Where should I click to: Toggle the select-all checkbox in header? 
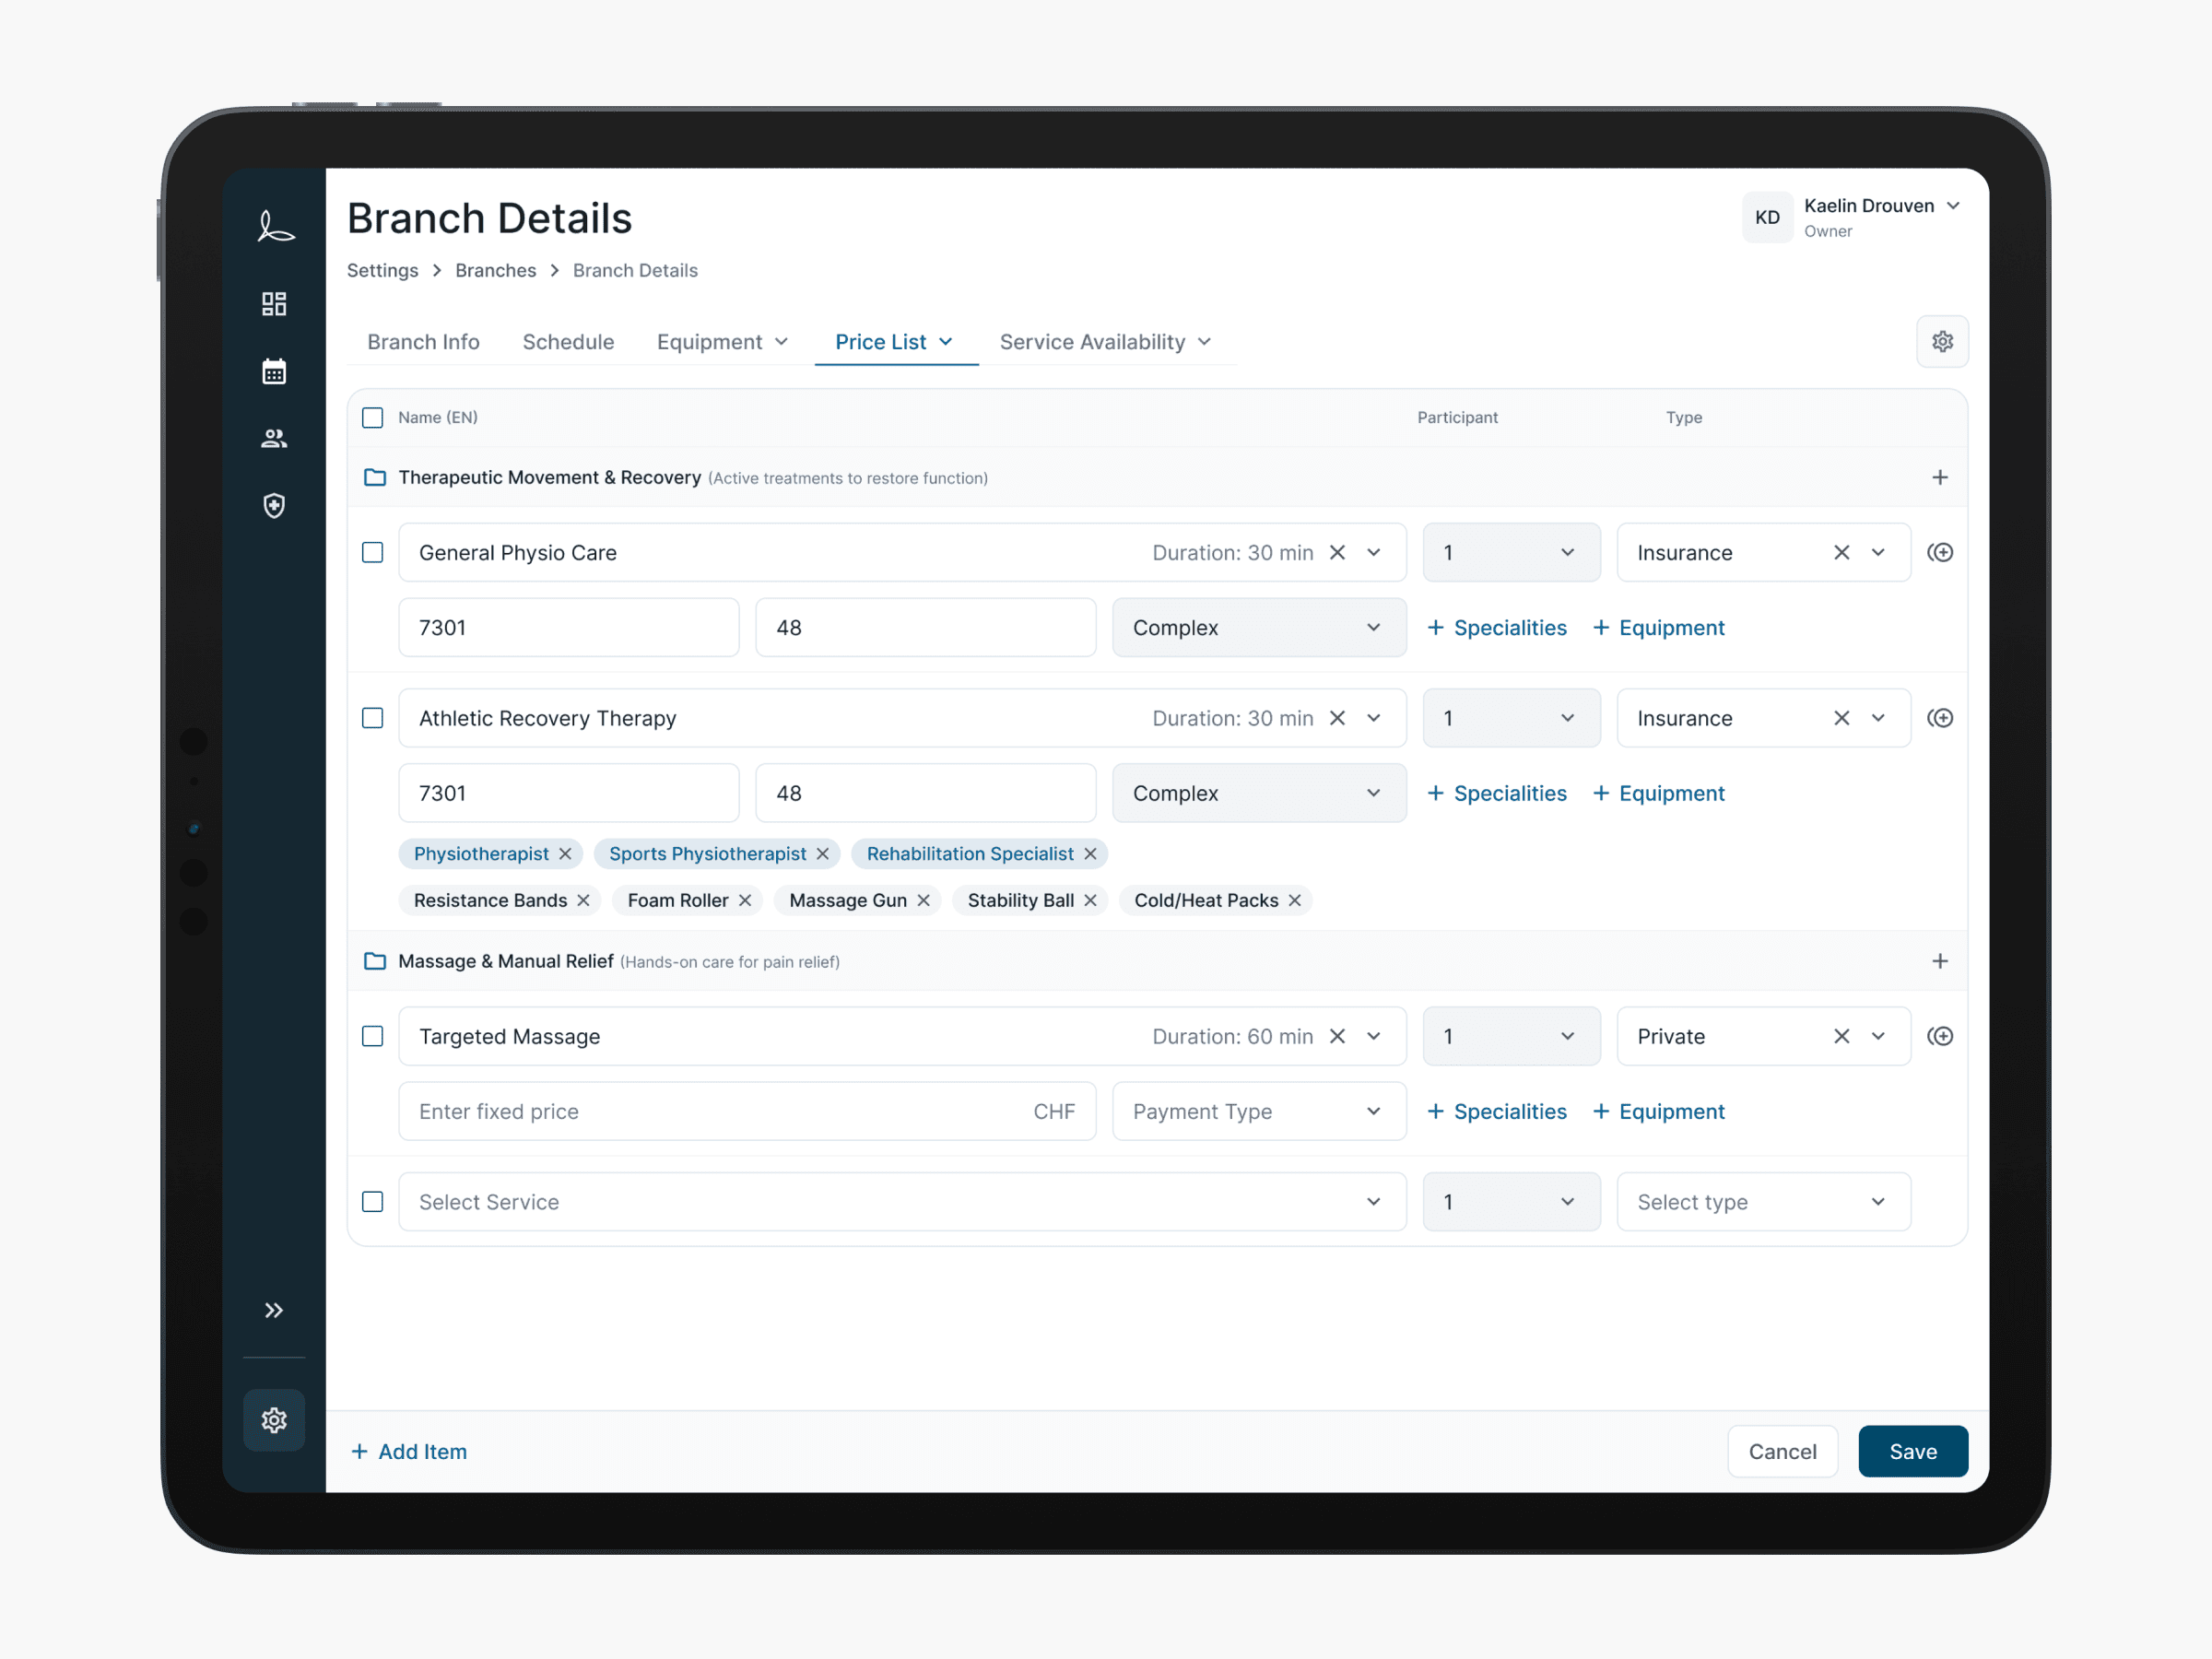click(x=372, y=418)
